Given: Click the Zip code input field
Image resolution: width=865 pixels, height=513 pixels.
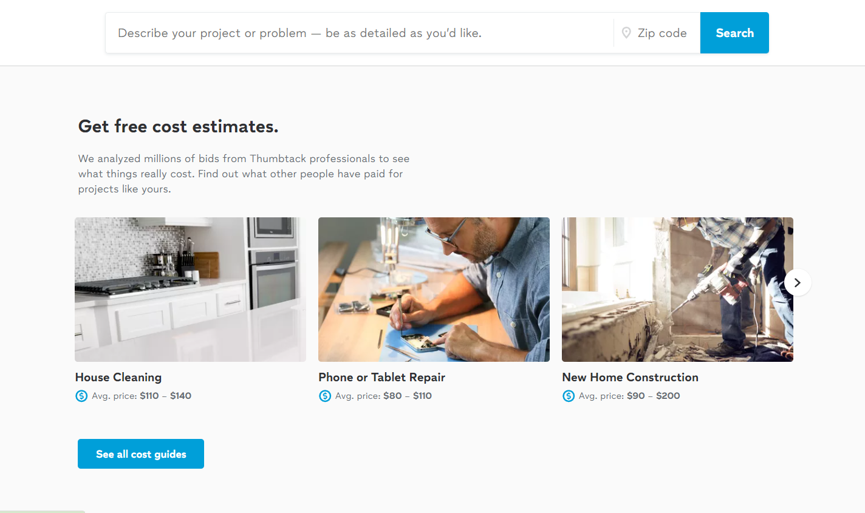Looking at the screenshot, I should click(662, 32).
